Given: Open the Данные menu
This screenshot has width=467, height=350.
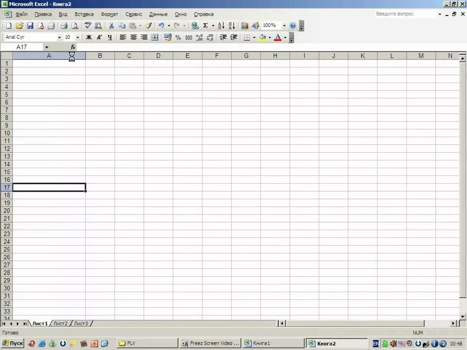Looking at the screenshot, I should pos(158,14).
